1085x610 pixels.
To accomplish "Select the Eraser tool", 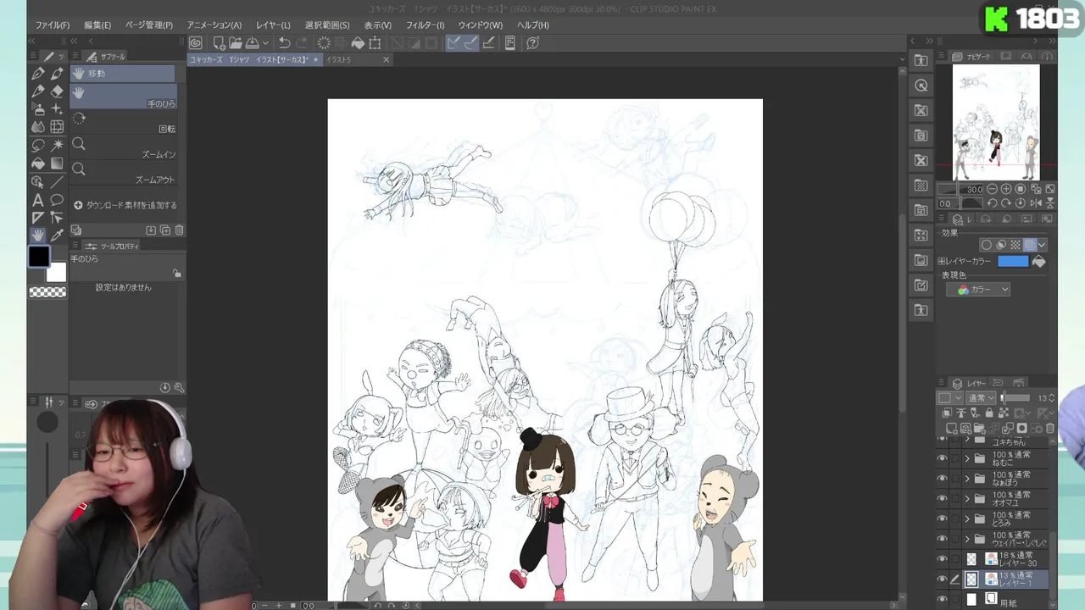I will pyautogui.click(x=57, y=91).
